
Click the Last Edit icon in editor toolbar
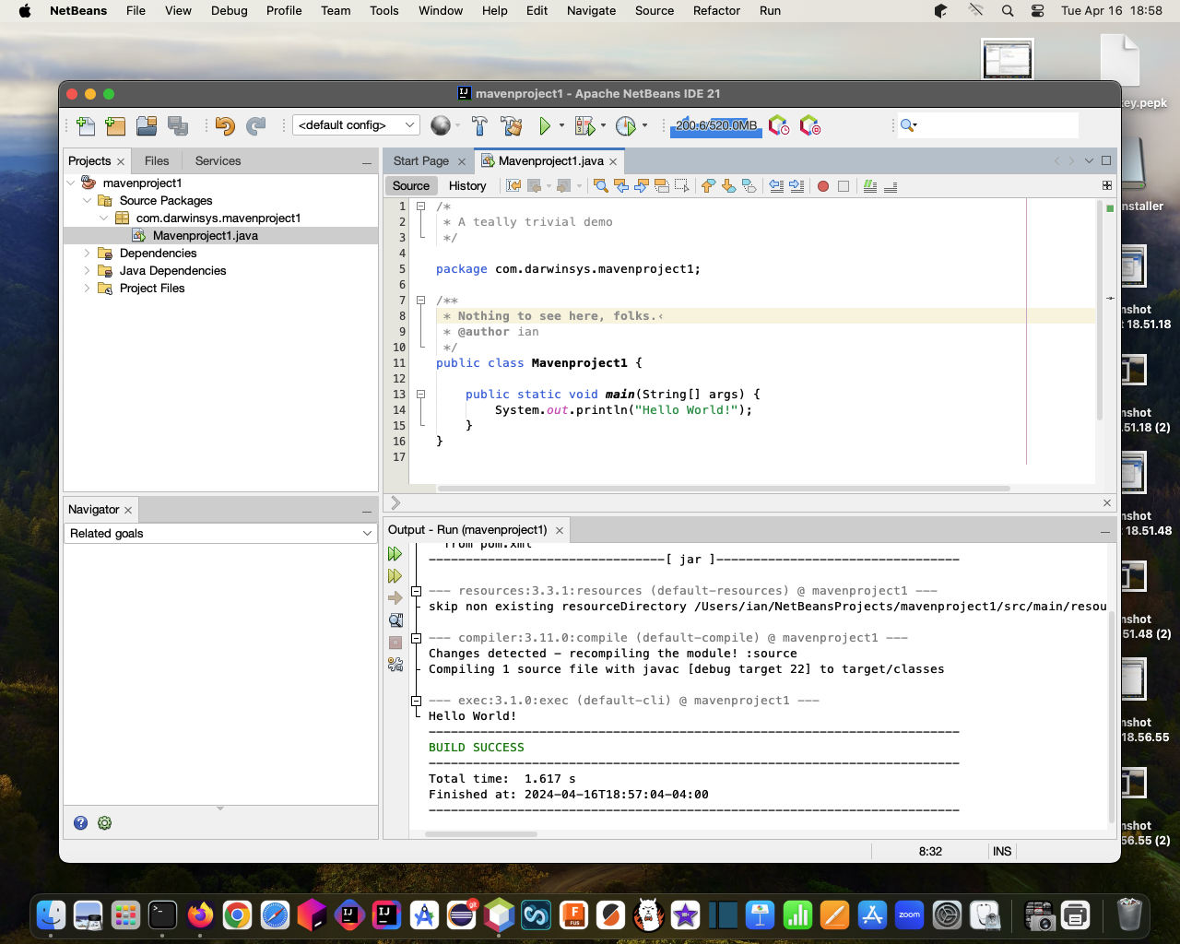[x=514, y=186]
